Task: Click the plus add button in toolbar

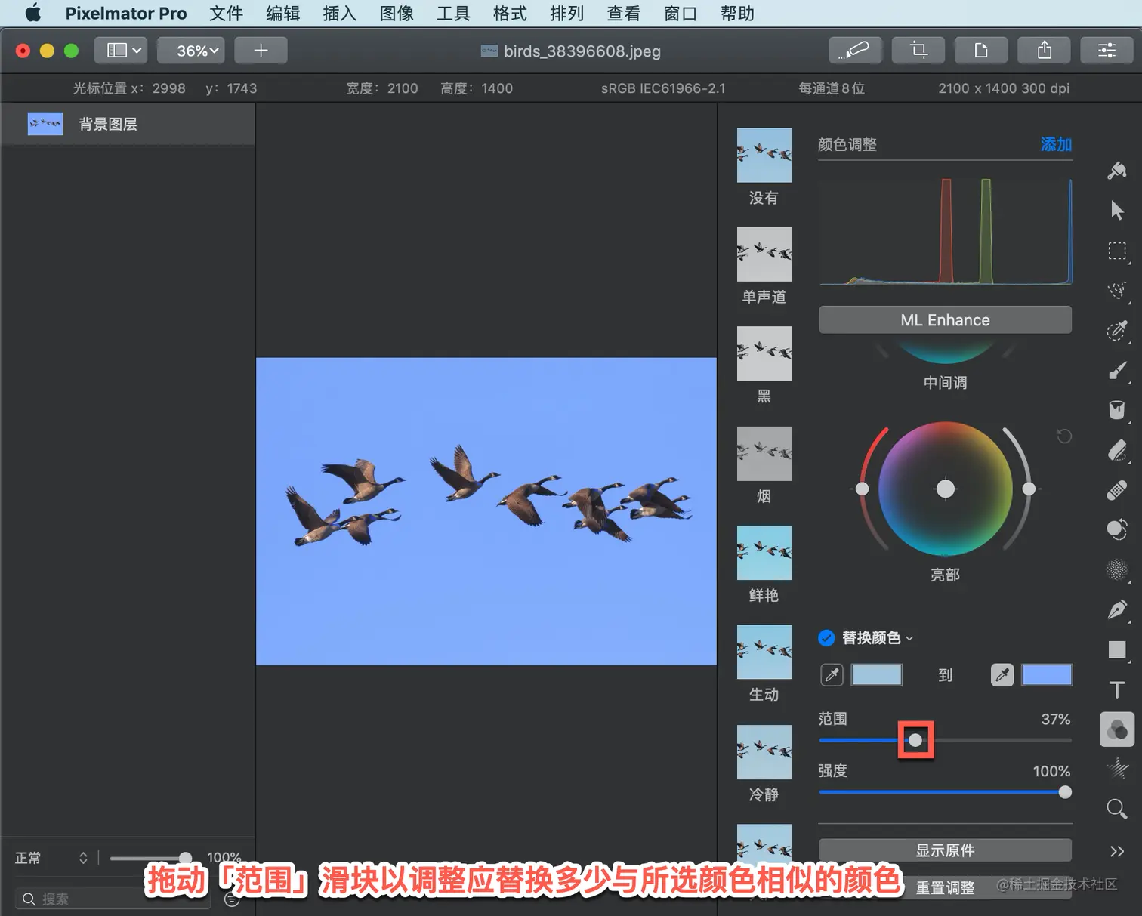Action: 261,51
